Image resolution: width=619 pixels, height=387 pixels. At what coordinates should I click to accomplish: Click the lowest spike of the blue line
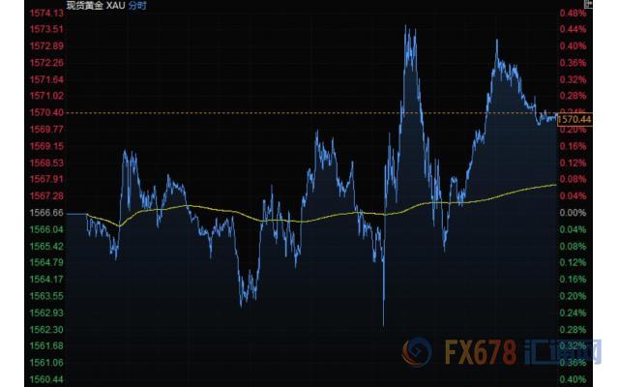tap(384, 324)
